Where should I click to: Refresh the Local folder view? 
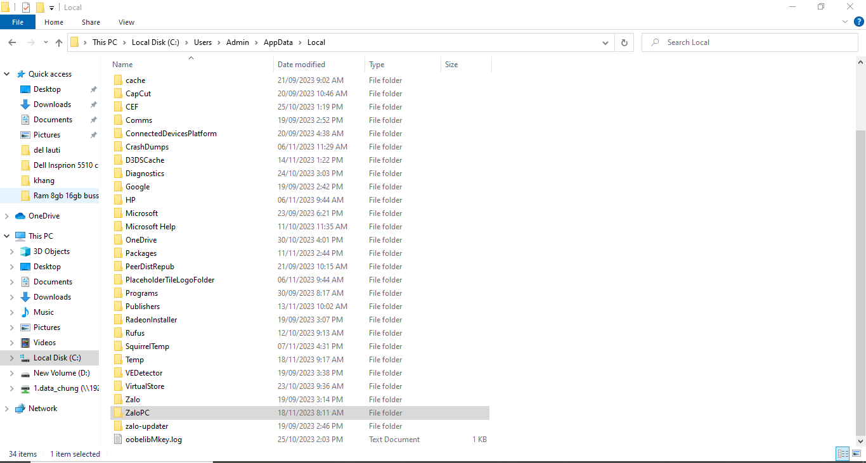624,42
